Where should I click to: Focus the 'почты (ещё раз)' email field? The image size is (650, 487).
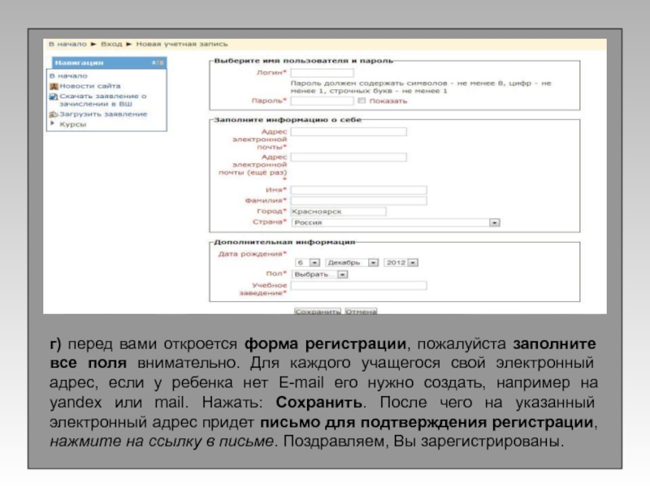(x=349, y=157)
